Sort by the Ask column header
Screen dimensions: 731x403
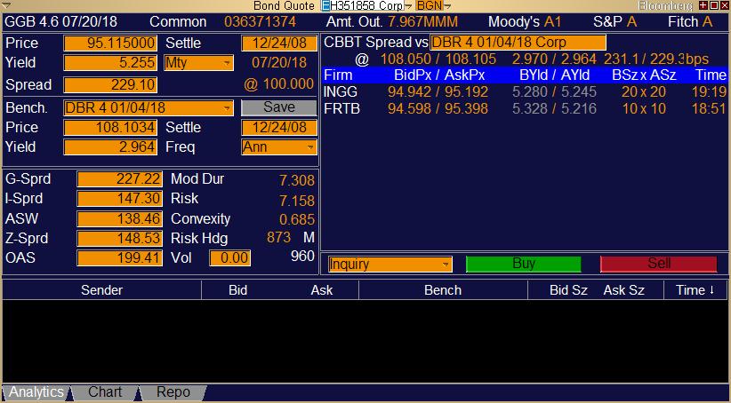click(x=322, y=290)
